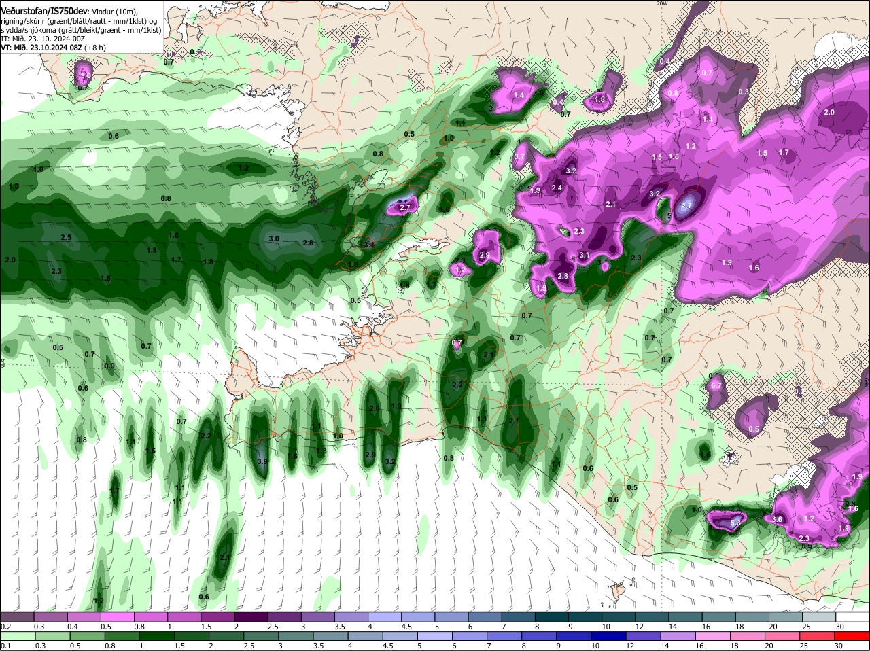Select the dark green swatch labeled 1 in rain legend
The width and height of the screenshot is (870, 651).
pos(156,636)
